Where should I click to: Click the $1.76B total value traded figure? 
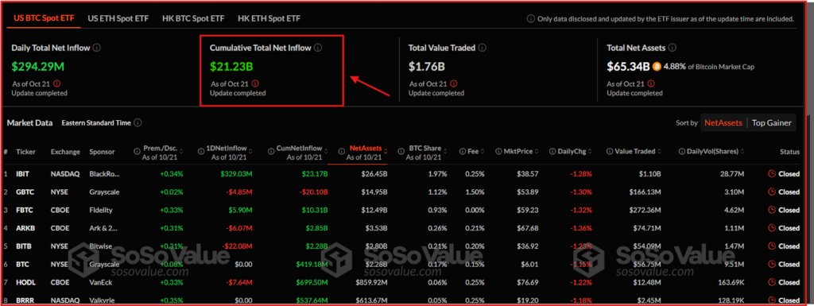click(427, 67)
